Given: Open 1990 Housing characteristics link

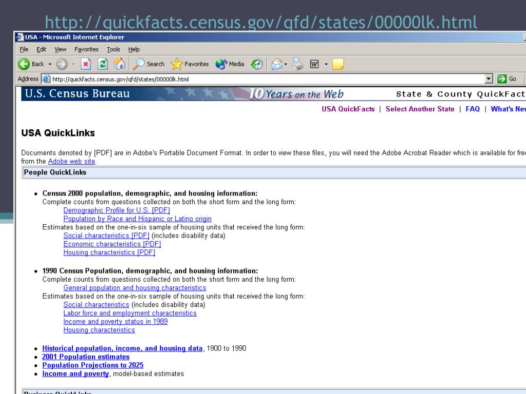Looking at the screenshot, I should pos(99,330).
